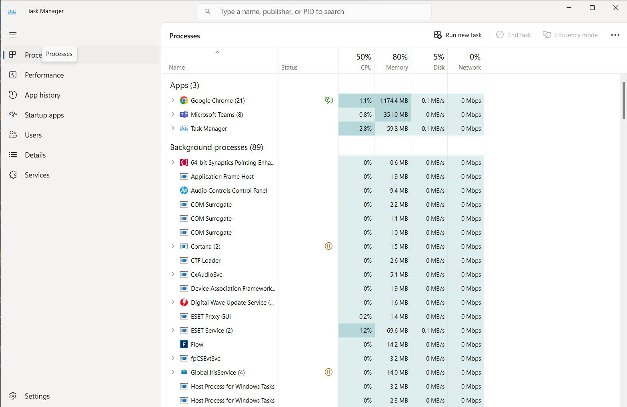Sort by the Network column header
Screen dimensions: 627x407
pos(466,61)
